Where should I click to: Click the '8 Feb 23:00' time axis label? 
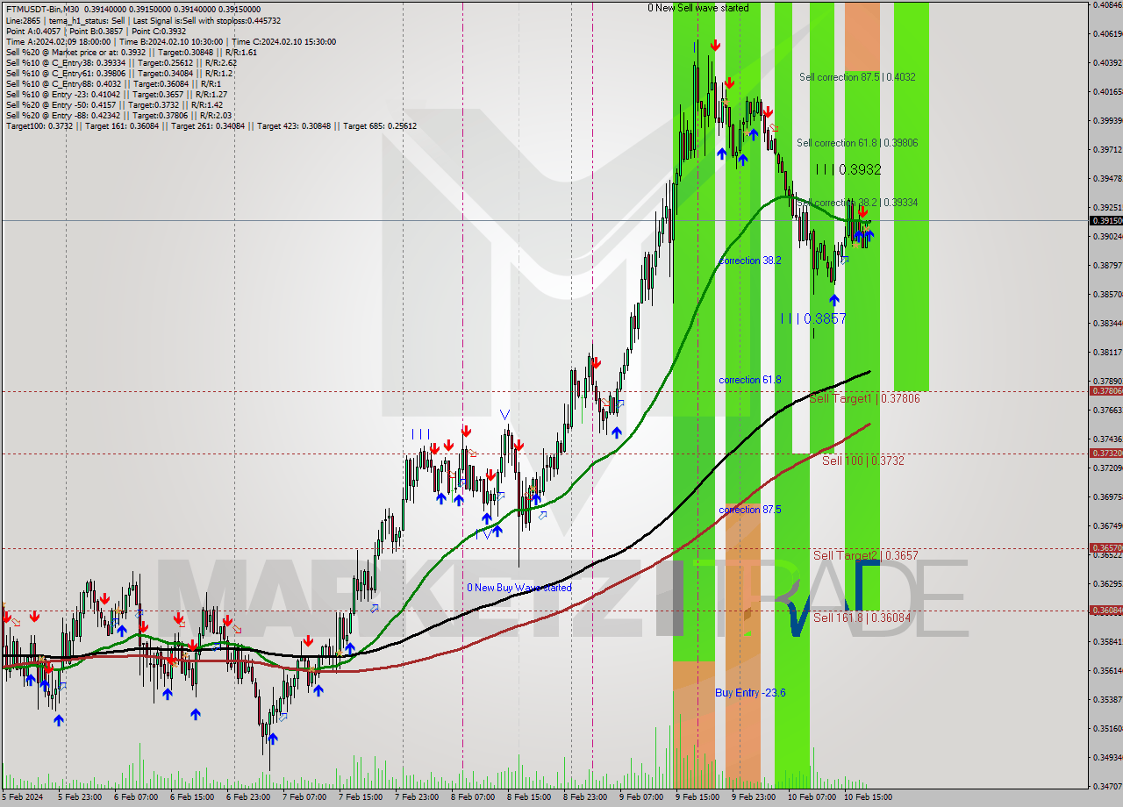point(587,798)
